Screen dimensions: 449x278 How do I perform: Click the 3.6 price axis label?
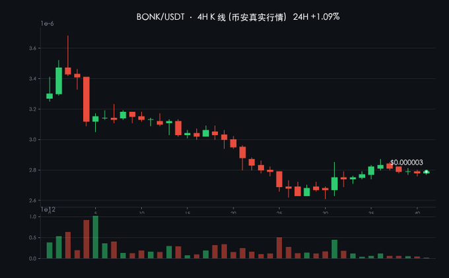(32, 48)
